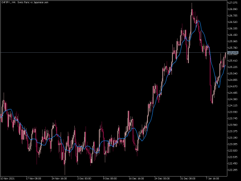Screen dimensions: 241x181
Task: Click the 122.450 price label
Action: [233, 163]
